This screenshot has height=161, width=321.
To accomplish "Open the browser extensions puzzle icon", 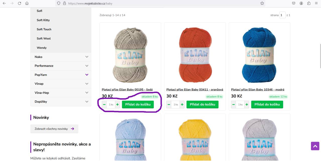I will point(309,3).
